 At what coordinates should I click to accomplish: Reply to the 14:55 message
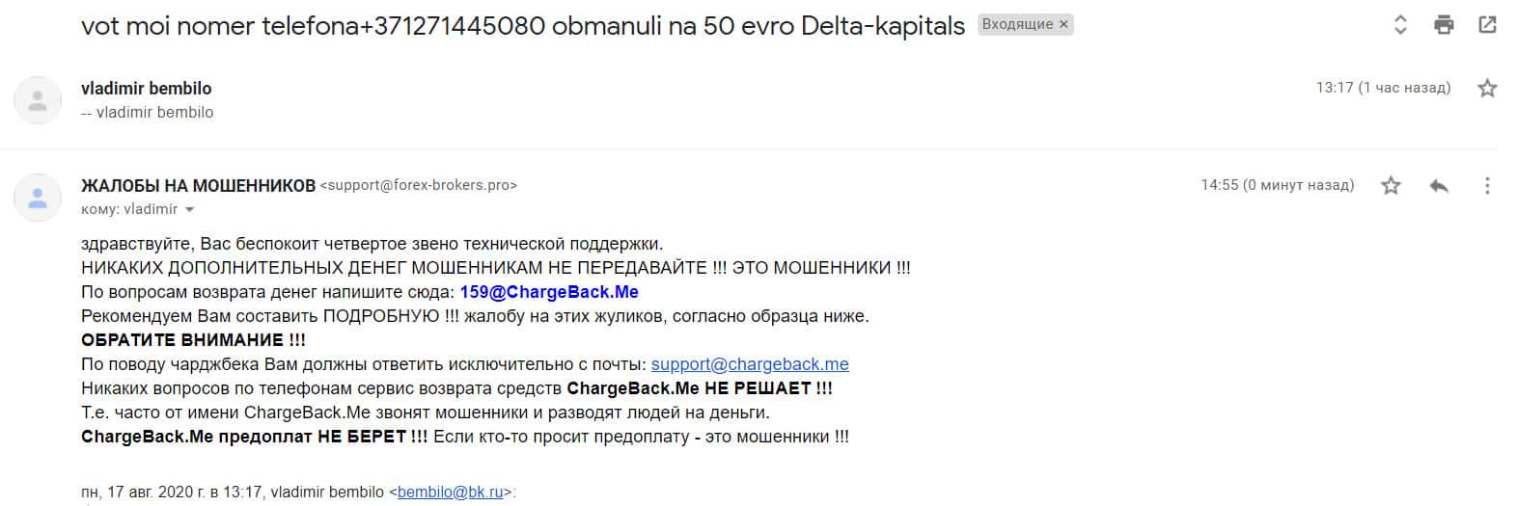pyautogui.click(x=1439, y=185)
